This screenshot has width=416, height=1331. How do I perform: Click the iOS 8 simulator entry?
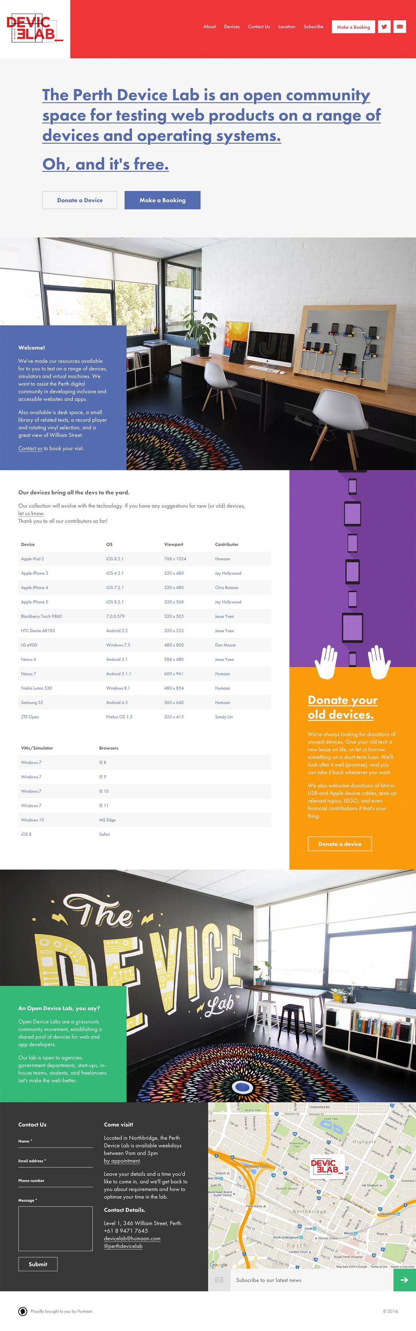point(26,834)
